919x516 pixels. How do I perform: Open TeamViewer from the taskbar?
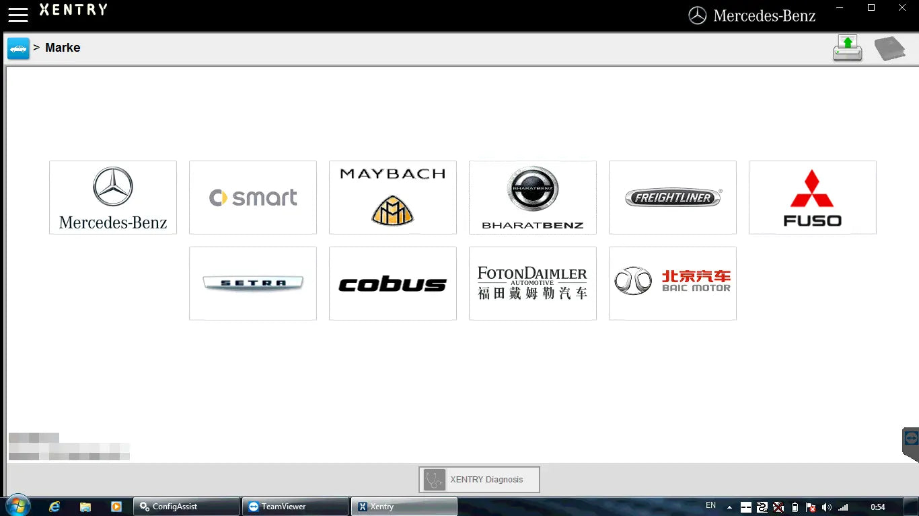pyautogui.click(x=295, y=506)
